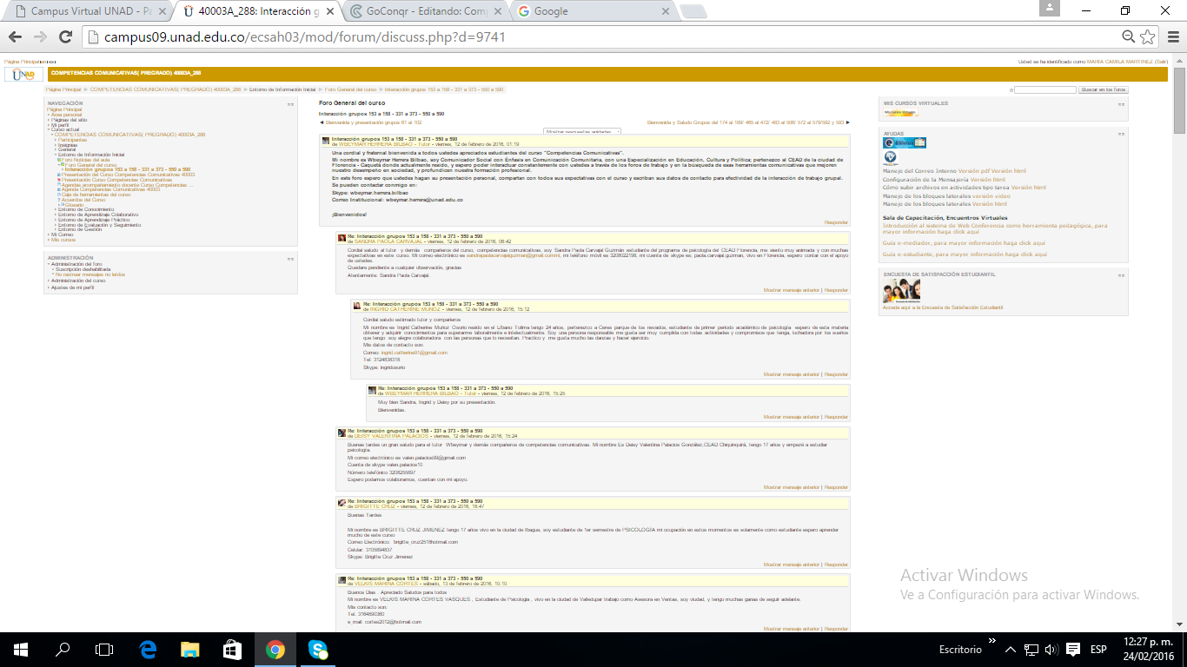Toggle the Administración block collapse icon
Image resolution: width=1187 pixels, height=667 pixels.
pyautogui.click(x=290, y=258)
